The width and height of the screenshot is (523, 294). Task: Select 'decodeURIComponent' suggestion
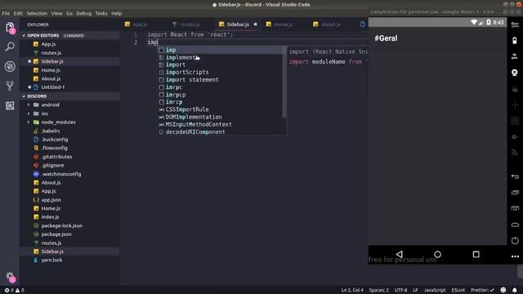click(x=221, y=132)
